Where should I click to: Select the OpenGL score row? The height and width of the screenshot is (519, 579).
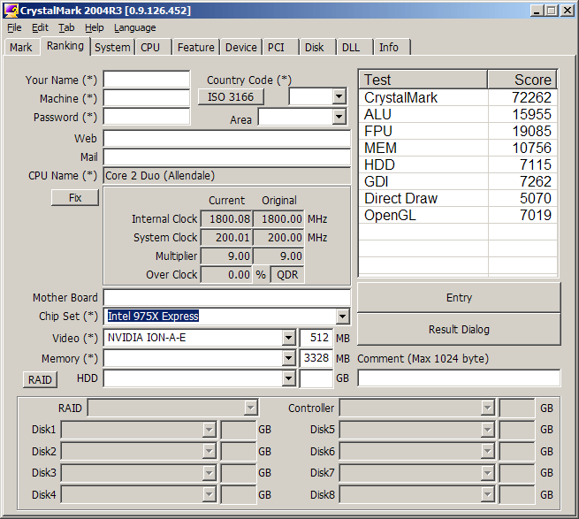tap(458, 215)
